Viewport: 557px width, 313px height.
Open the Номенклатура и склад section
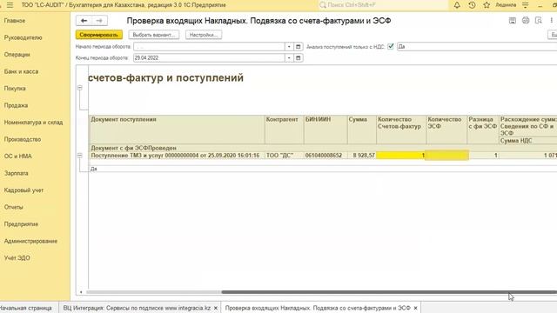[x=33, y=123]
